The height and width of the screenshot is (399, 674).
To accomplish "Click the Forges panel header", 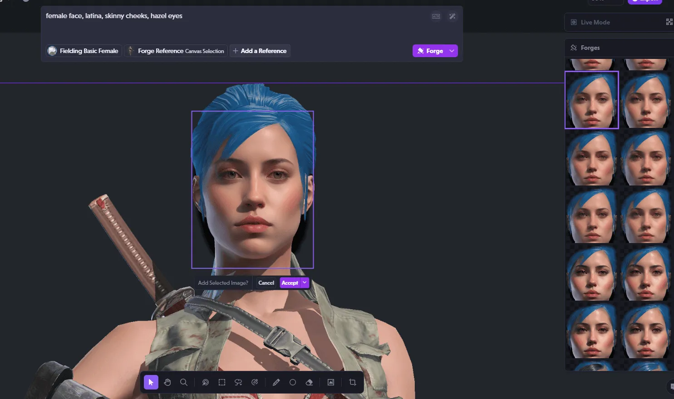I will click(590, 48).
